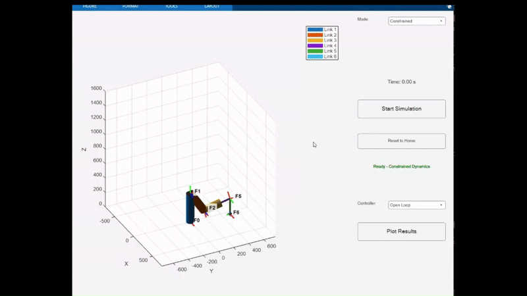Screen dimensions: 527x296
Task: Click the Link 1 blue legend swatch
Action: coord(315,30)
